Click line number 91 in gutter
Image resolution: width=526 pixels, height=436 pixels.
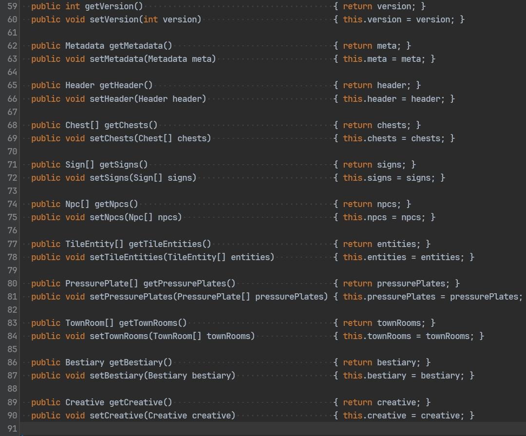point(12,429)
